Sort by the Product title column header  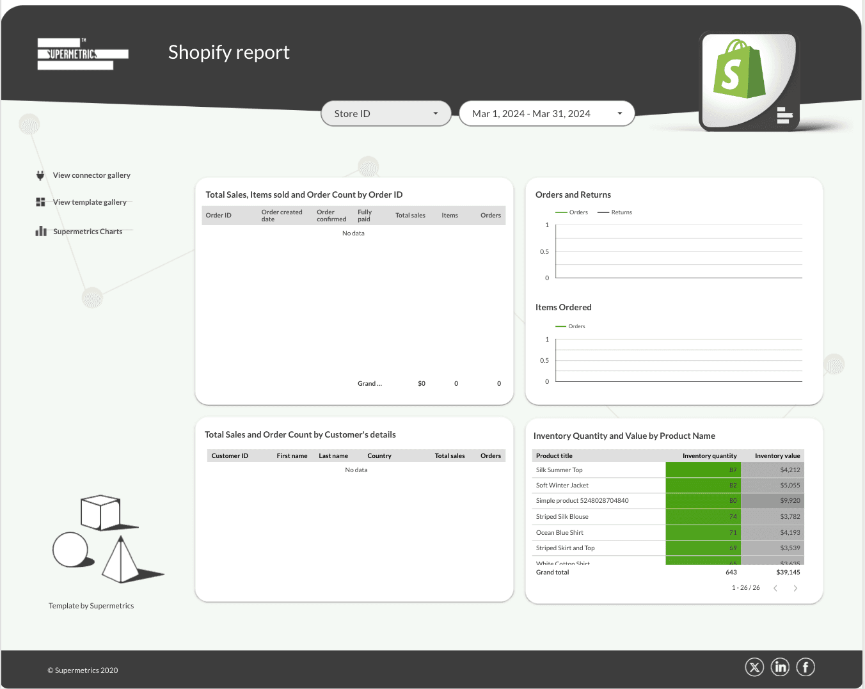(554, 456)
